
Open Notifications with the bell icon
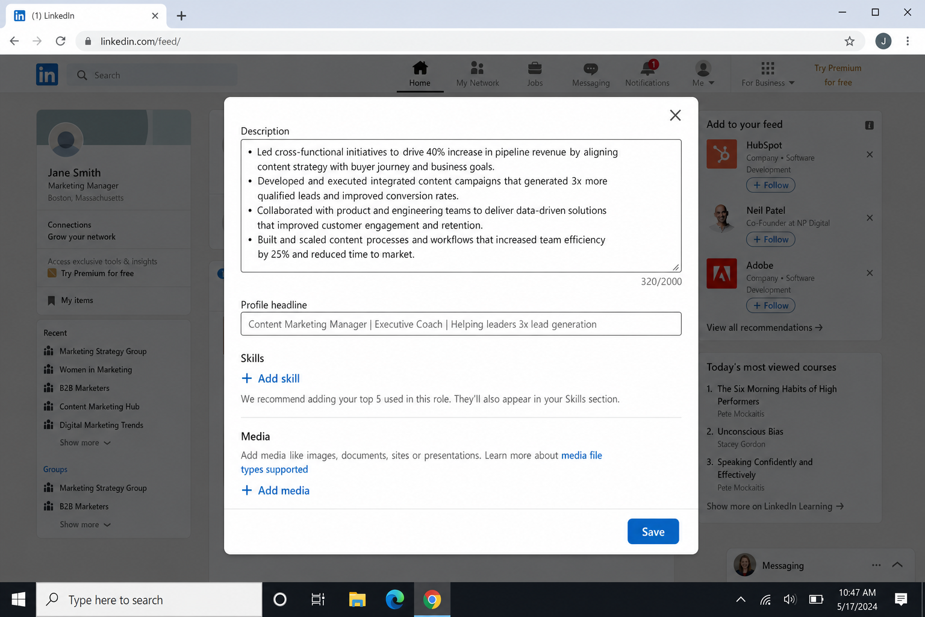(x=647, y=74)
